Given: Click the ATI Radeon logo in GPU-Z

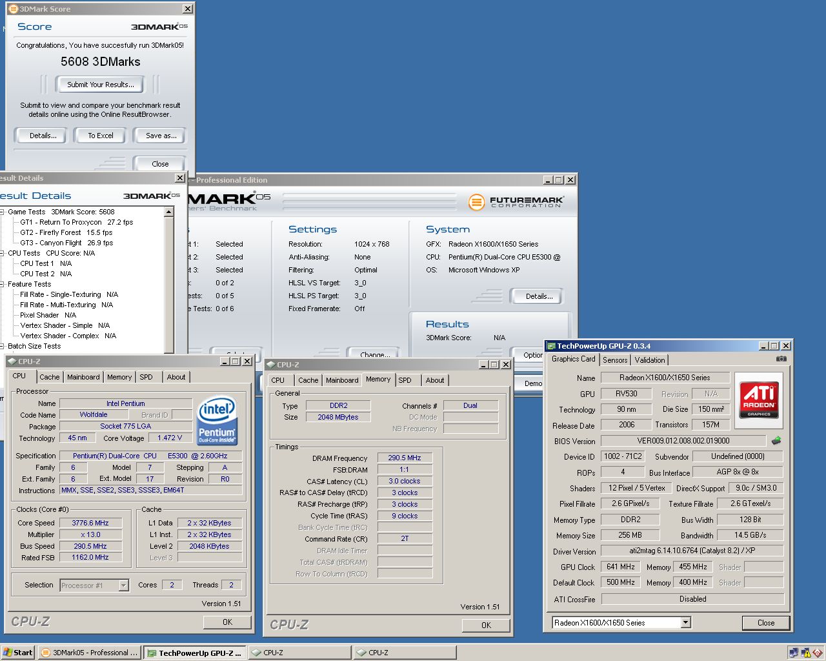Looking at the screenshot, I should [x=759, y=400].
